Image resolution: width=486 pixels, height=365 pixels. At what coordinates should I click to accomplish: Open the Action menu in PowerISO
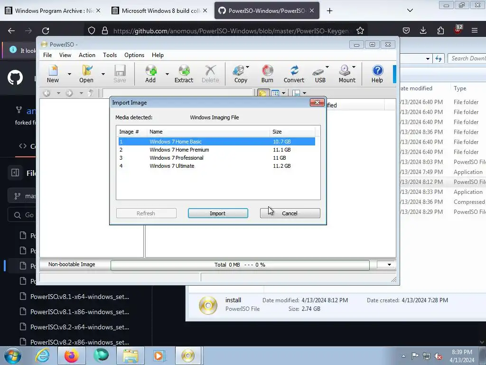pos(87,55)
